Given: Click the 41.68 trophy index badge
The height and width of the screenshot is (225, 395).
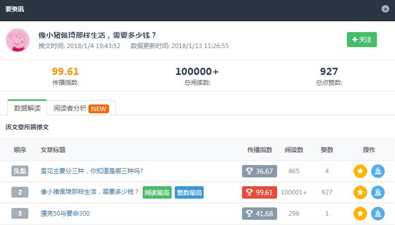Looking at the screenshot, I should coord(260,213).
